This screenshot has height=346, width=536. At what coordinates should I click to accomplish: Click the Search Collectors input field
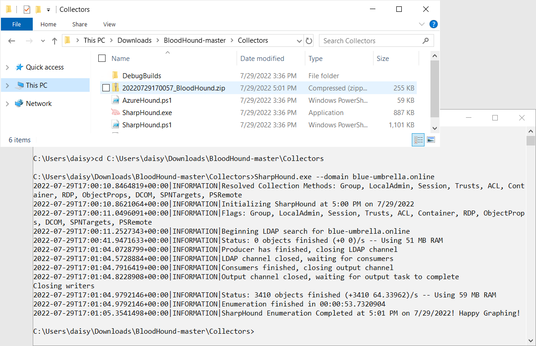point(371,40)
